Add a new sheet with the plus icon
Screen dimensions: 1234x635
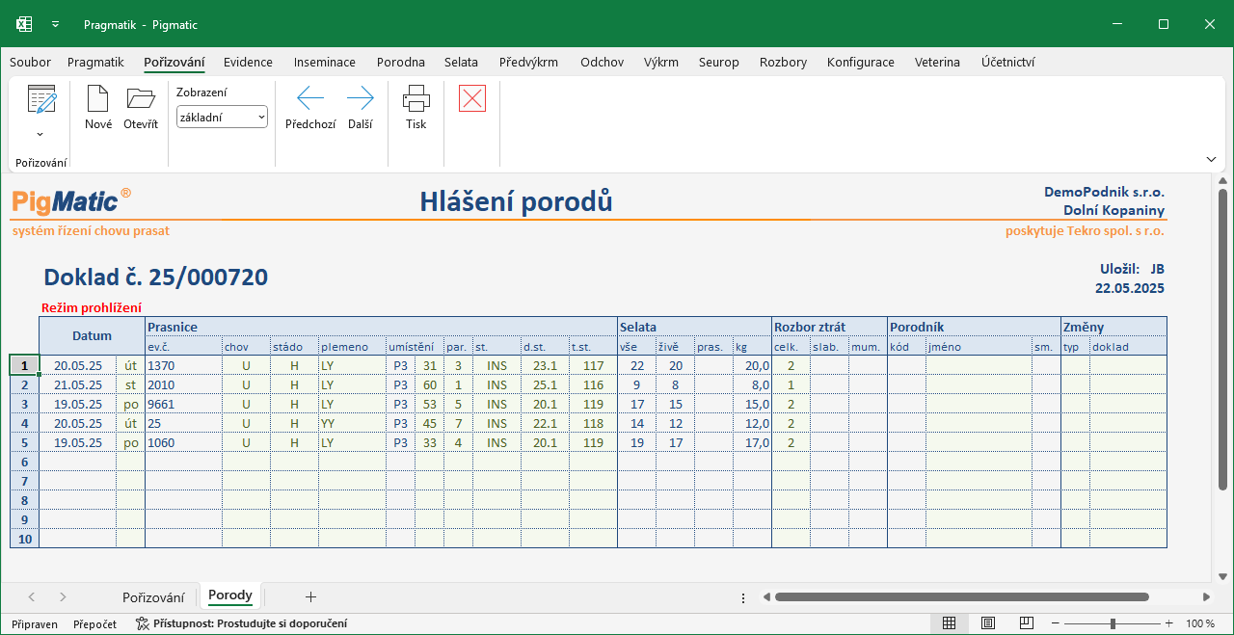click(310, 596)
